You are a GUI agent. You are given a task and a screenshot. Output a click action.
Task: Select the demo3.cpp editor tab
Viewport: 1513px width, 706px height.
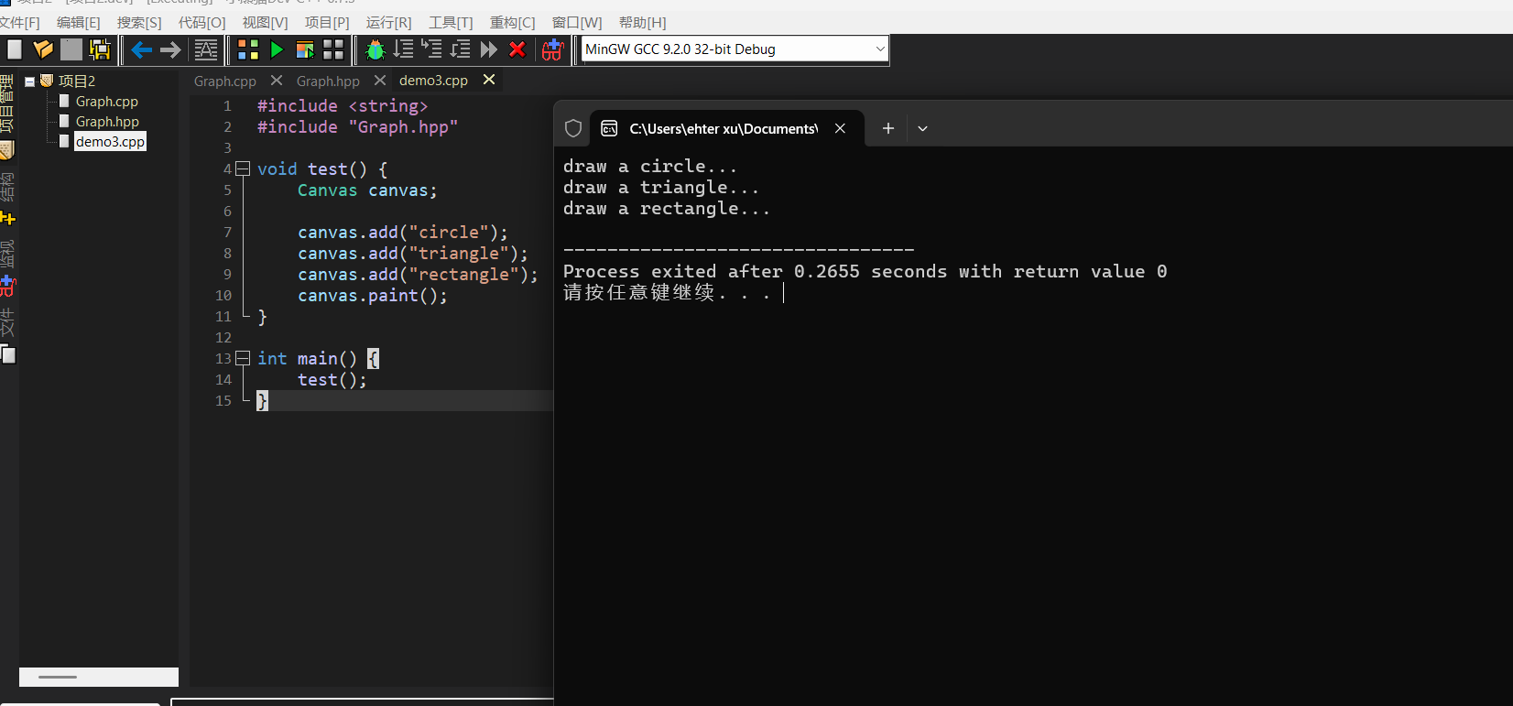(433, 81)
